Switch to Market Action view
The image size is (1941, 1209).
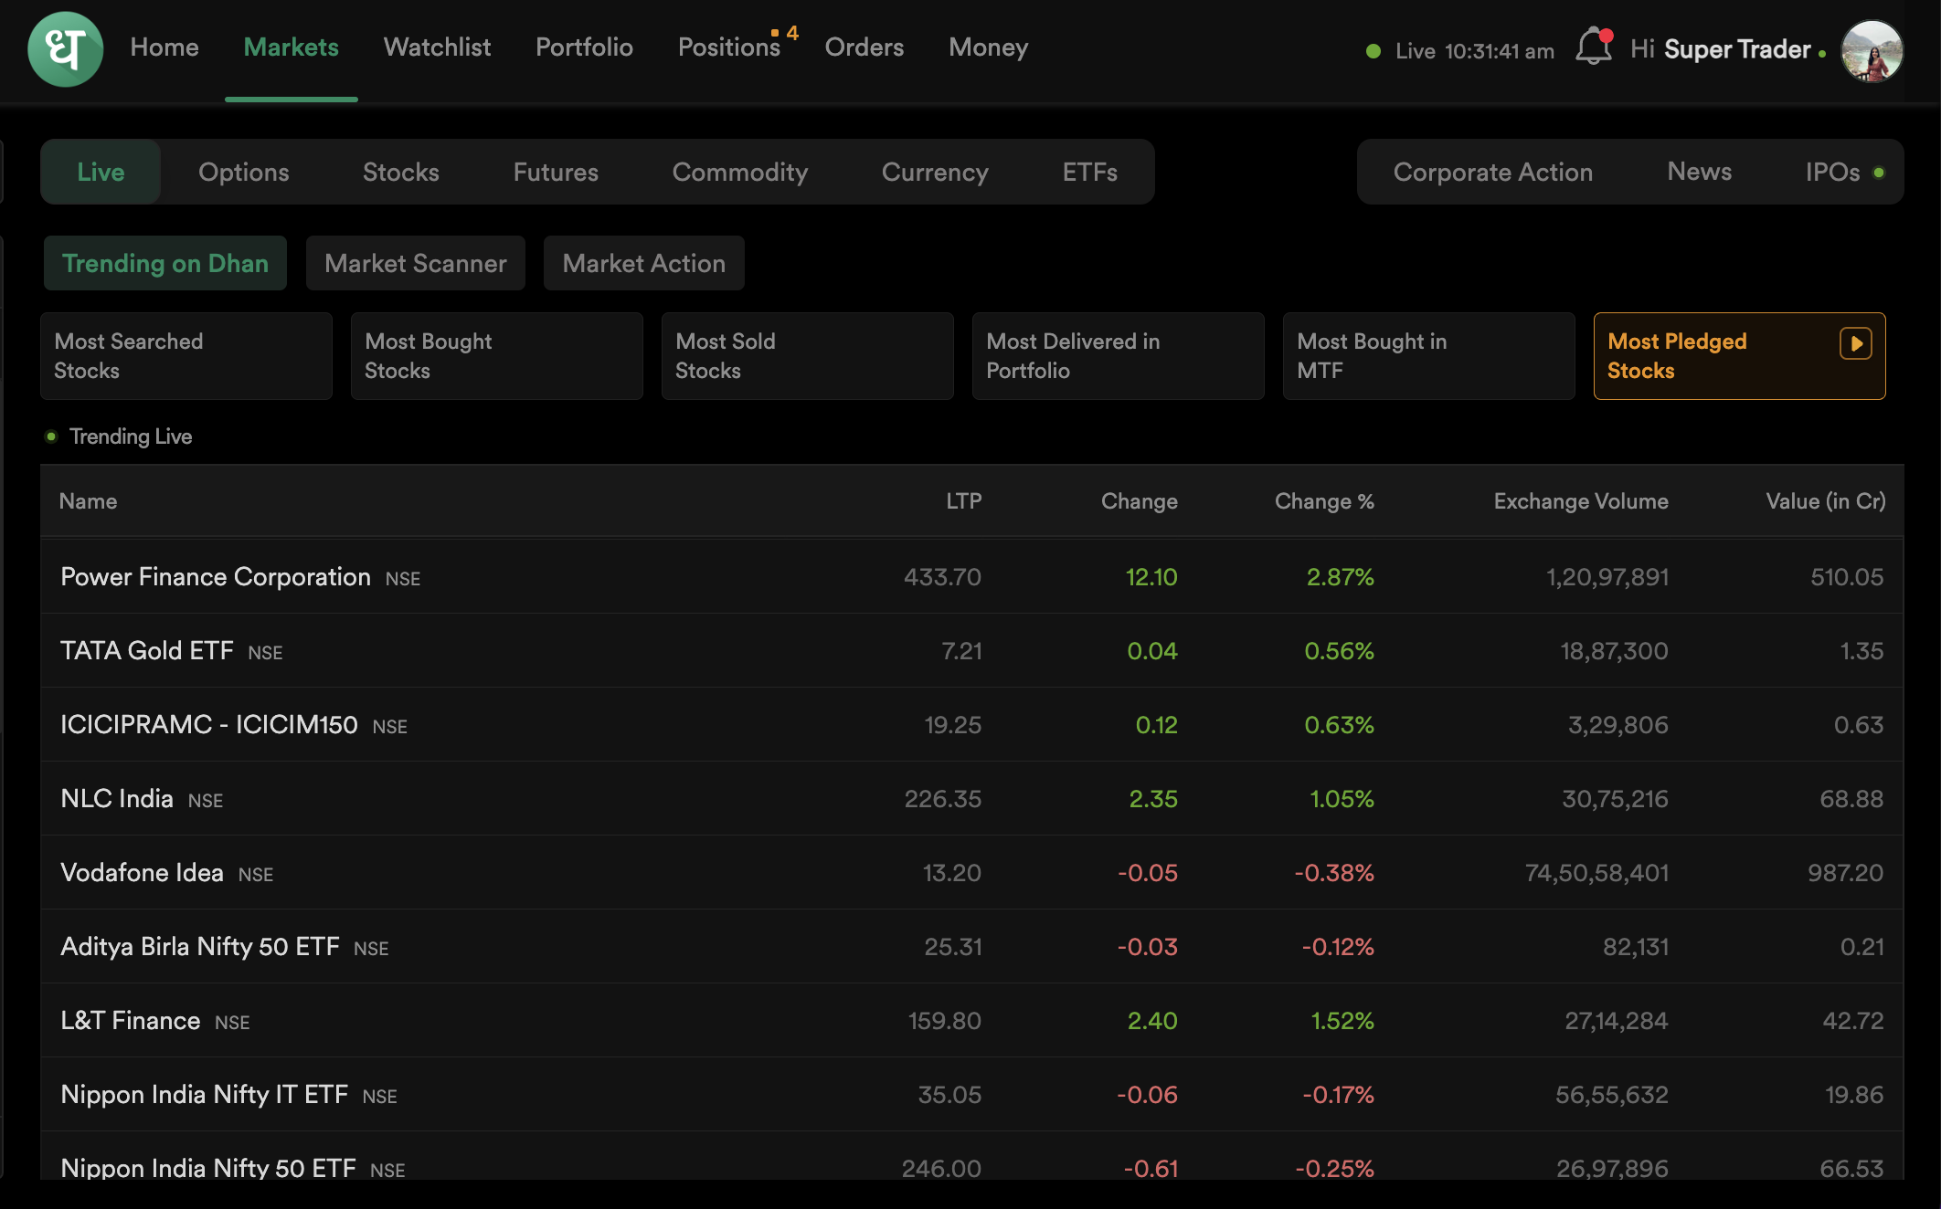pyautogui.click(x=643, y=263)
